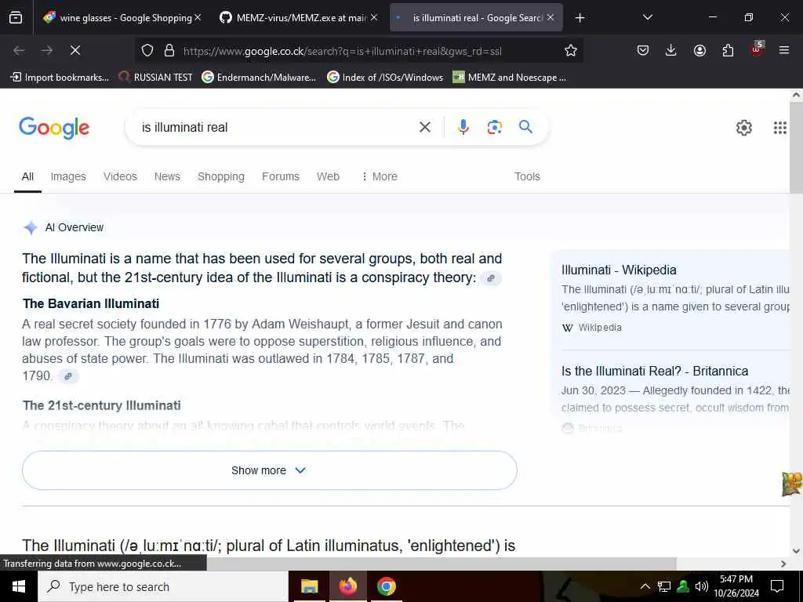The image size is (803, 602).
Task: Click the AI Overview sparkle icon
Action: 31,227
